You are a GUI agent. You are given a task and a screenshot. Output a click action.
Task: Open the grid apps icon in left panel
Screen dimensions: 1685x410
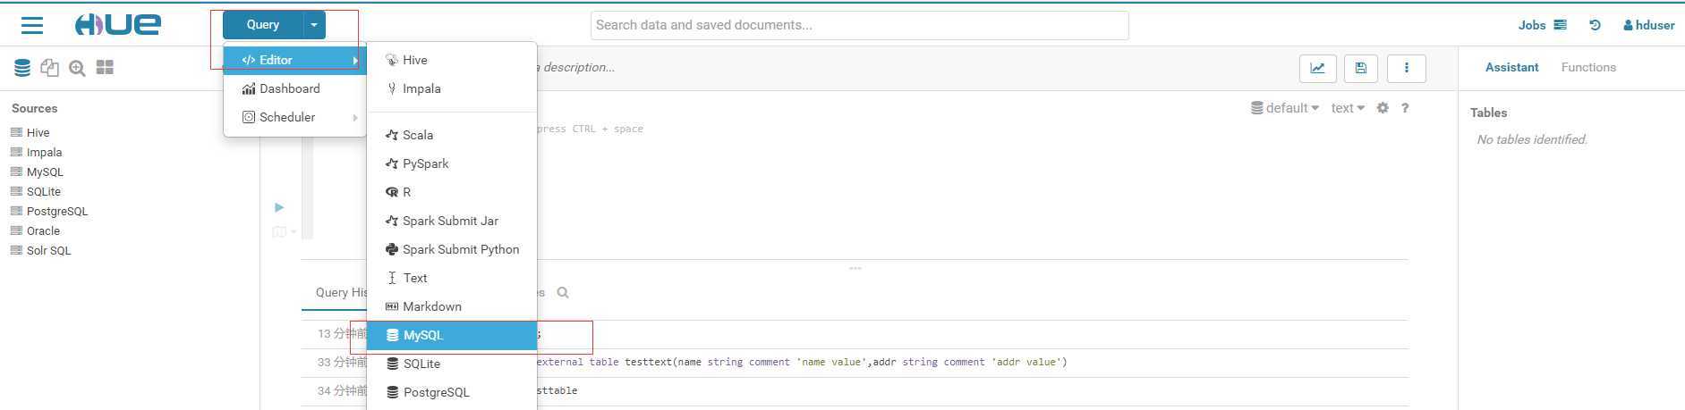tap(105, 67)
